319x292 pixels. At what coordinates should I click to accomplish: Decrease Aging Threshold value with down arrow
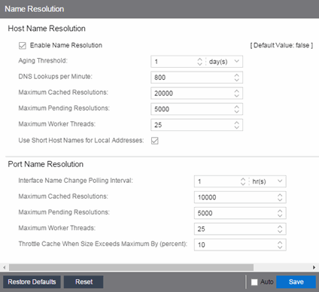(199, 63)
